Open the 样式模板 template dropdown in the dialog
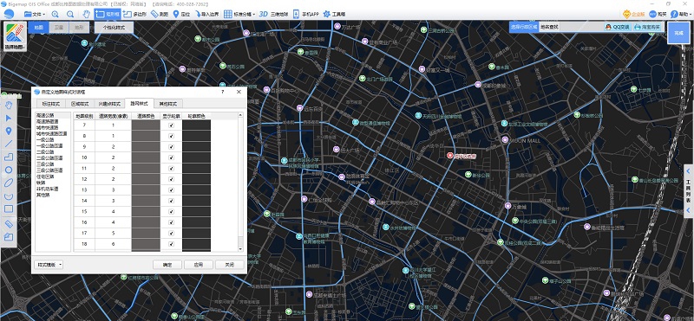694x321 pixels. tap(49, 265)
